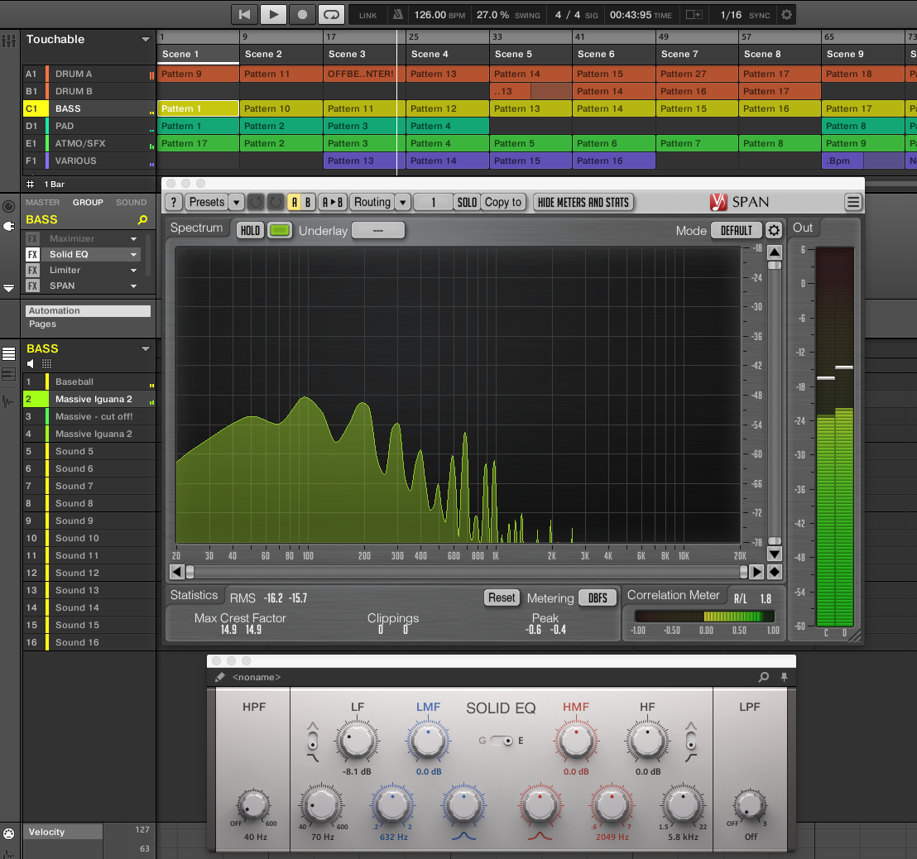Viewport: 917px width, 859px height.
Task: Open SPAN mode settings gear
Action: pos(774,231)
